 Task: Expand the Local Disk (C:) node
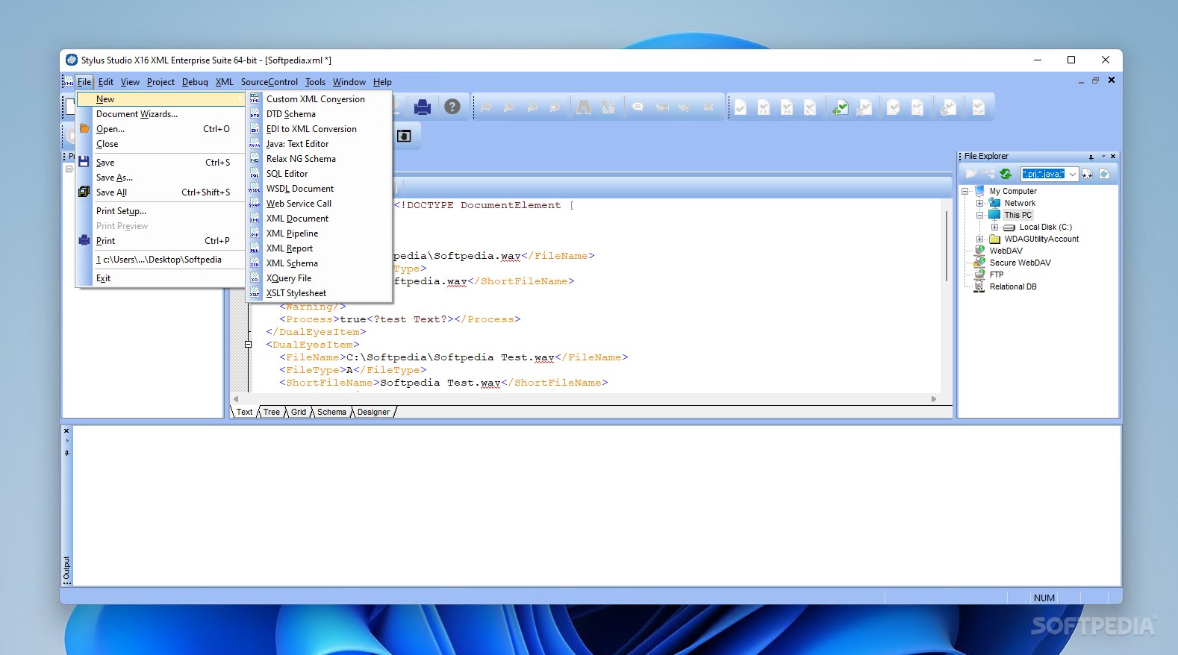994,227
